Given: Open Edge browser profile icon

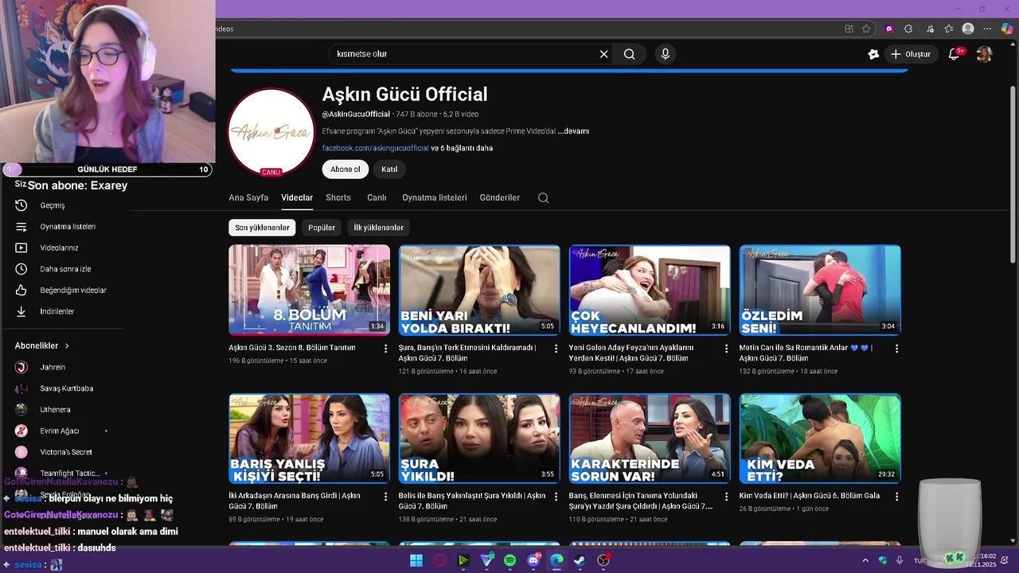Looking at the screenshot, I should coord(968,29).
